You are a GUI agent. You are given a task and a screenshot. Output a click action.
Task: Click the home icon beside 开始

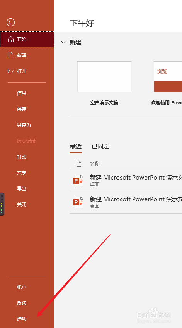[11, 39]
